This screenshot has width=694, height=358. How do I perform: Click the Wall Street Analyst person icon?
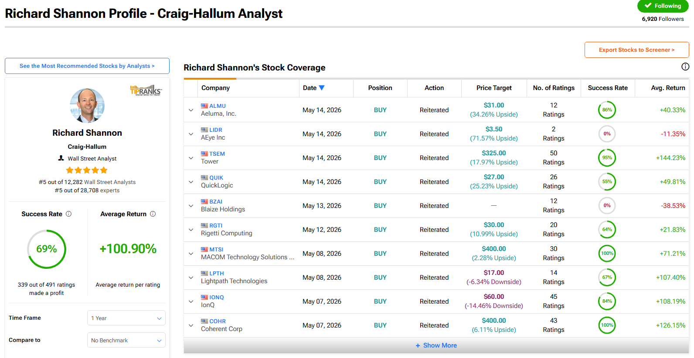[x=61, y=158]
